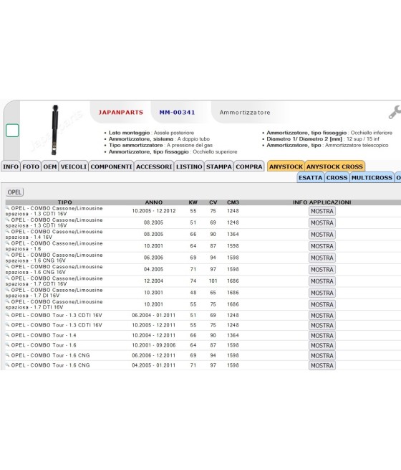Image resolution: width=401 pixels, height=470 pixels.
Task: Open the OEM tab
Action: (x=50, y=166)
